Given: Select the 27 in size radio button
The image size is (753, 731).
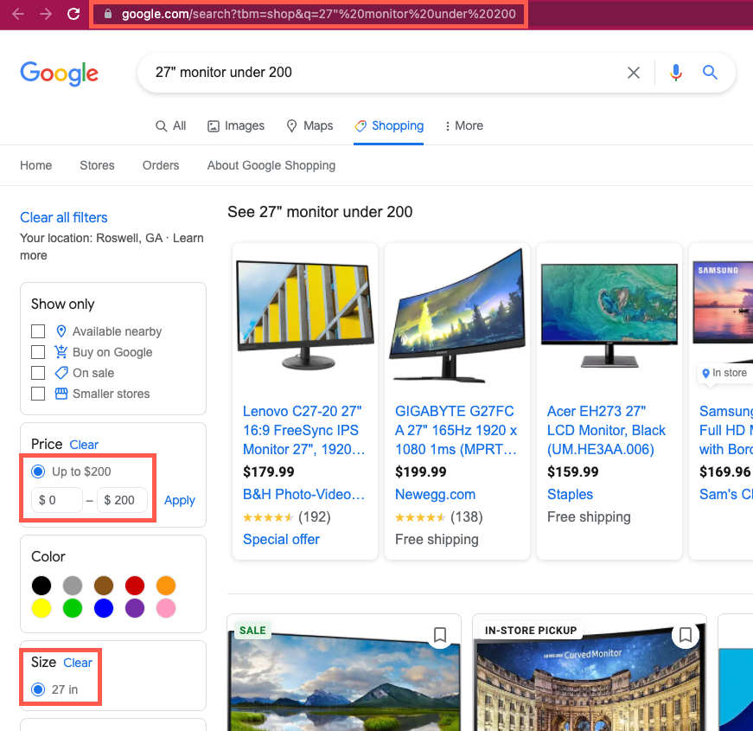Looking at the screenshot, I should click(x=38, y=689).
